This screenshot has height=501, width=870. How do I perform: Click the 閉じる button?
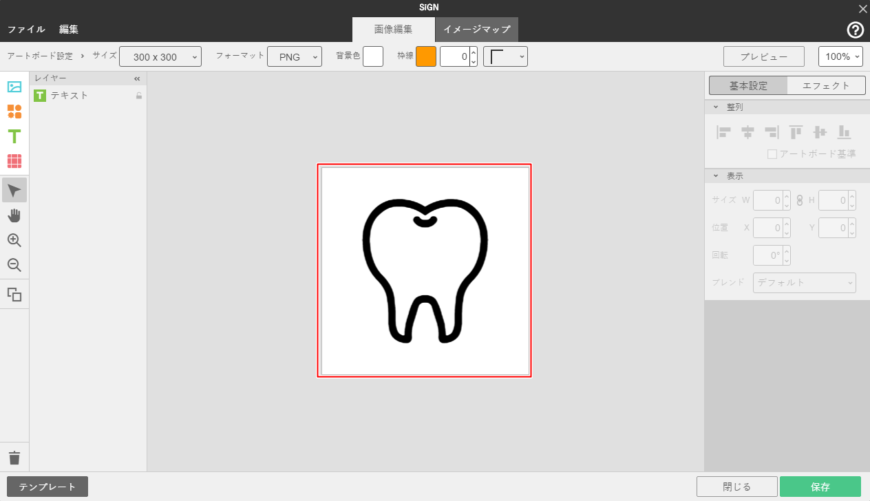tap(737, 487)
